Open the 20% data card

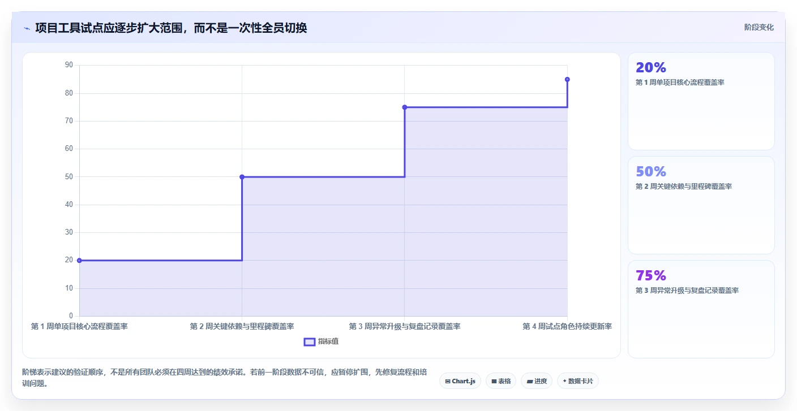click(x=701, y=101)
